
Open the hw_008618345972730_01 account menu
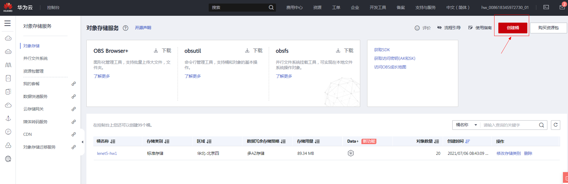(505, 7)
